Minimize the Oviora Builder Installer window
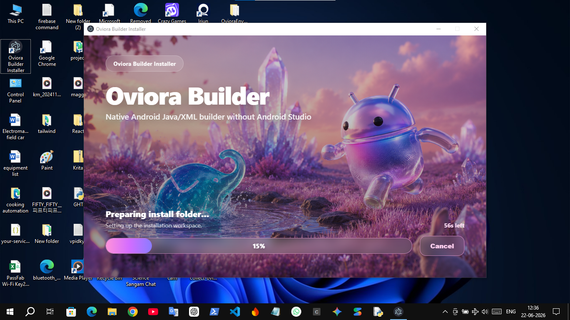 tap(439, 29)
